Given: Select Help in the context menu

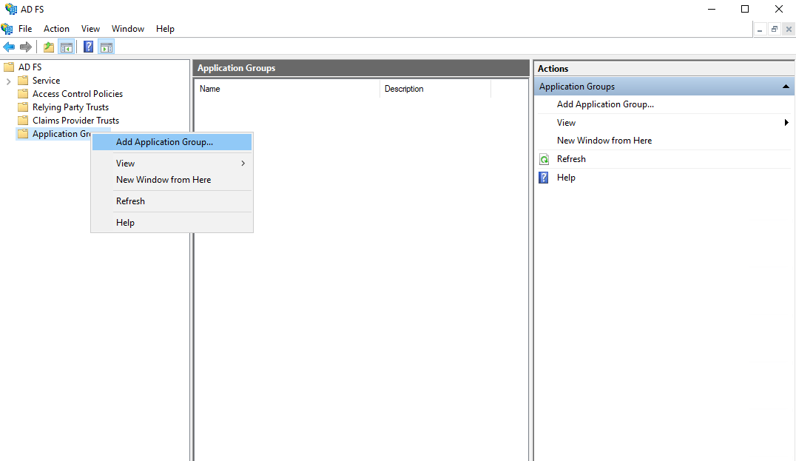Looking at the screenshot, I should pyautogui.click(x=172, y=223).
